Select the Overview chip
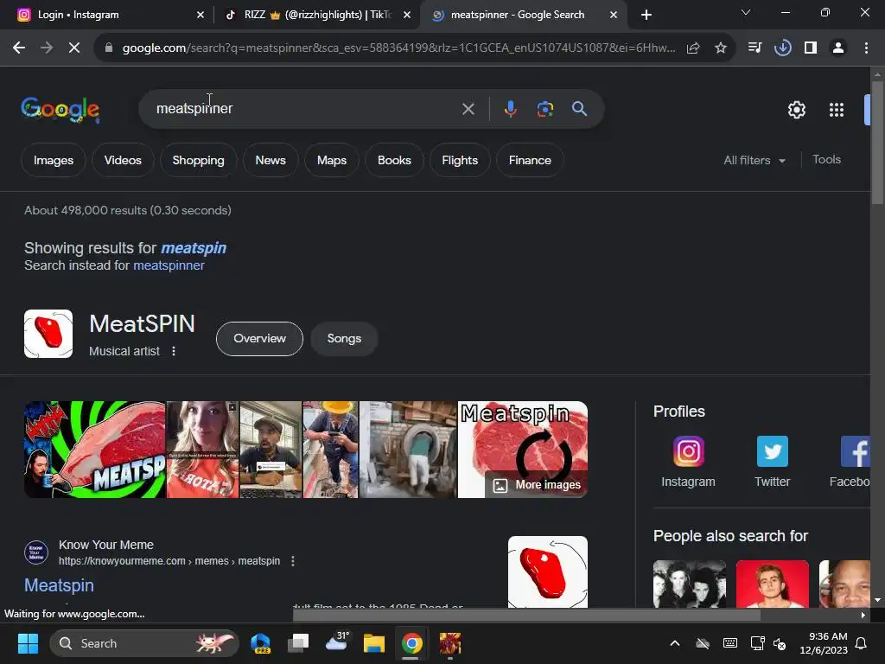Screen dimensions: 885x664 coord(259,339)
